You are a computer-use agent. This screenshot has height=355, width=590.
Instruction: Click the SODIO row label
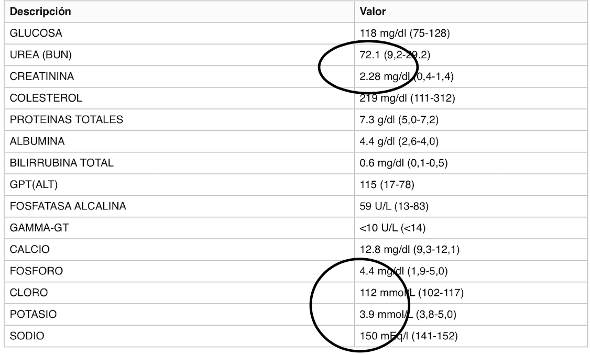pyautogui.click(x=27, y=336)
